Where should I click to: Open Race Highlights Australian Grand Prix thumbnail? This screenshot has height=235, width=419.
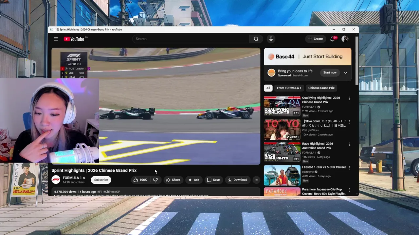pos(282,152)
